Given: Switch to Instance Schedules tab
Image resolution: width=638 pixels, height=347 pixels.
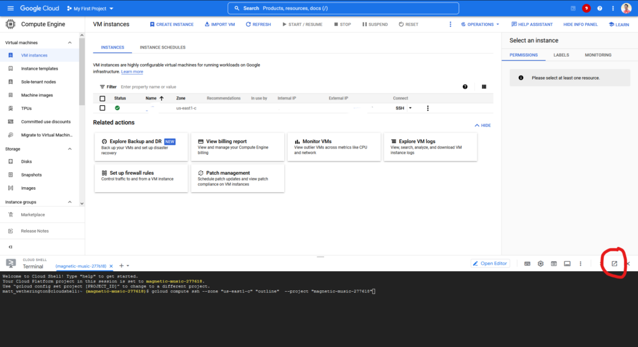Looking at the screenshot, I should [163, 47].
